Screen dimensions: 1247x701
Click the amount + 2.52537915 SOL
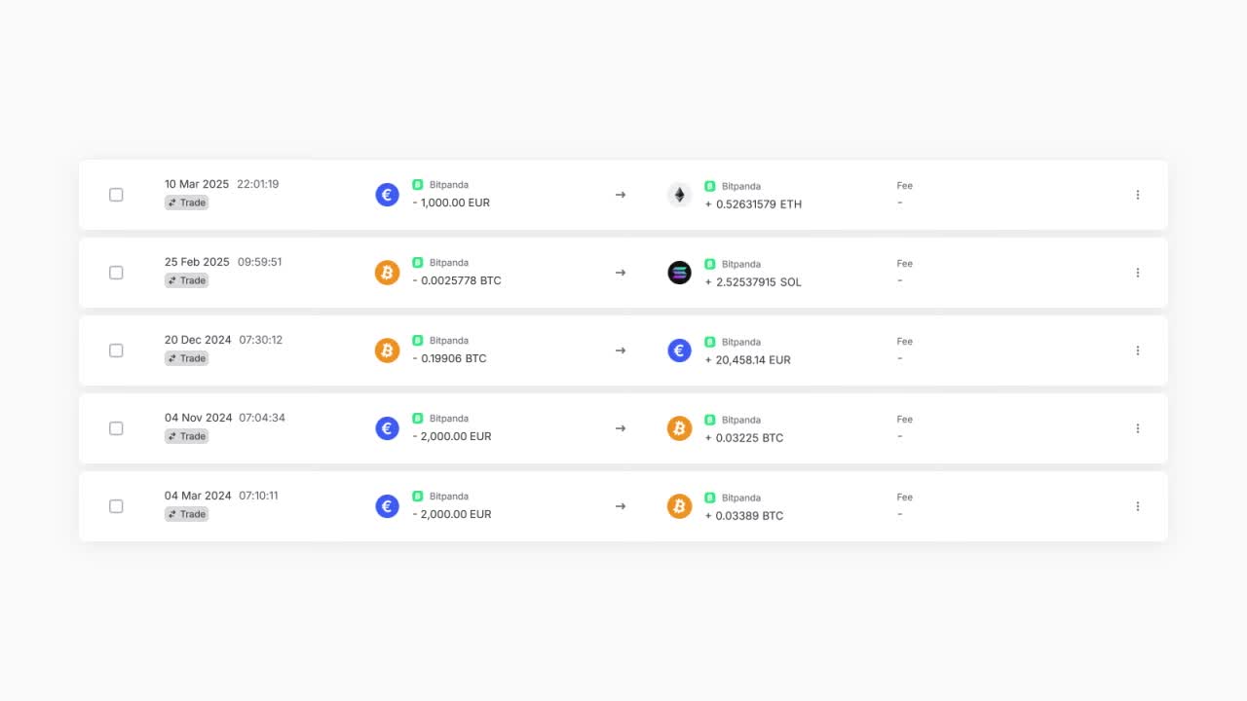coord(753,282)
